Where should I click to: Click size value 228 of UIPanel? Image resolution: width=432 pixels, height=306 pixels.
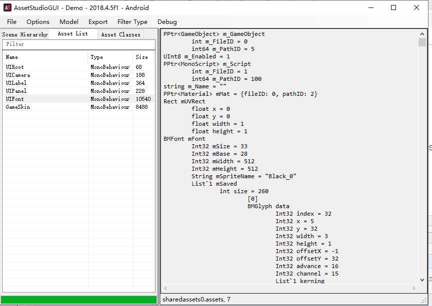click(x=140, y=91)
